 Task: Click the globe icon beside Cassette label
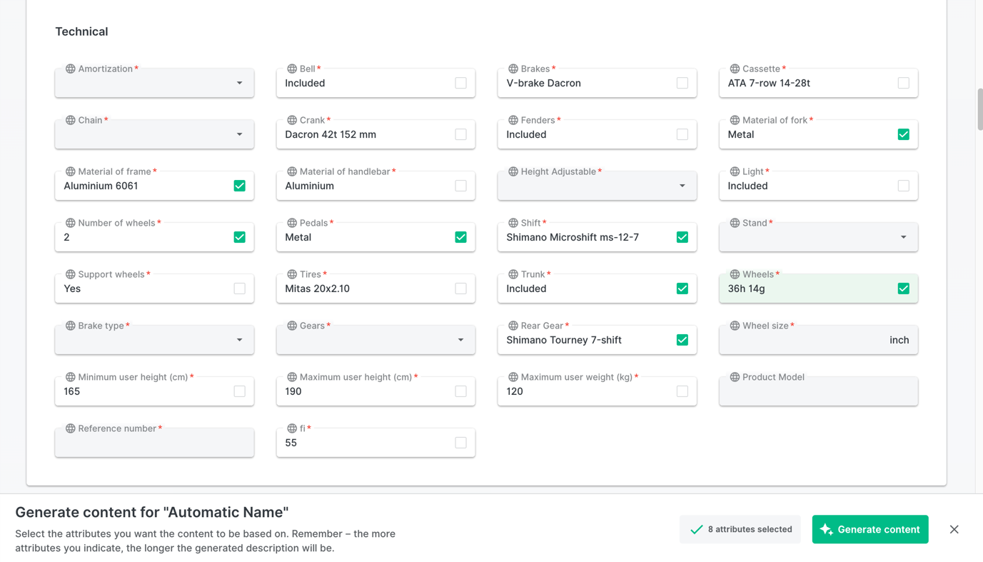point(735,69)
